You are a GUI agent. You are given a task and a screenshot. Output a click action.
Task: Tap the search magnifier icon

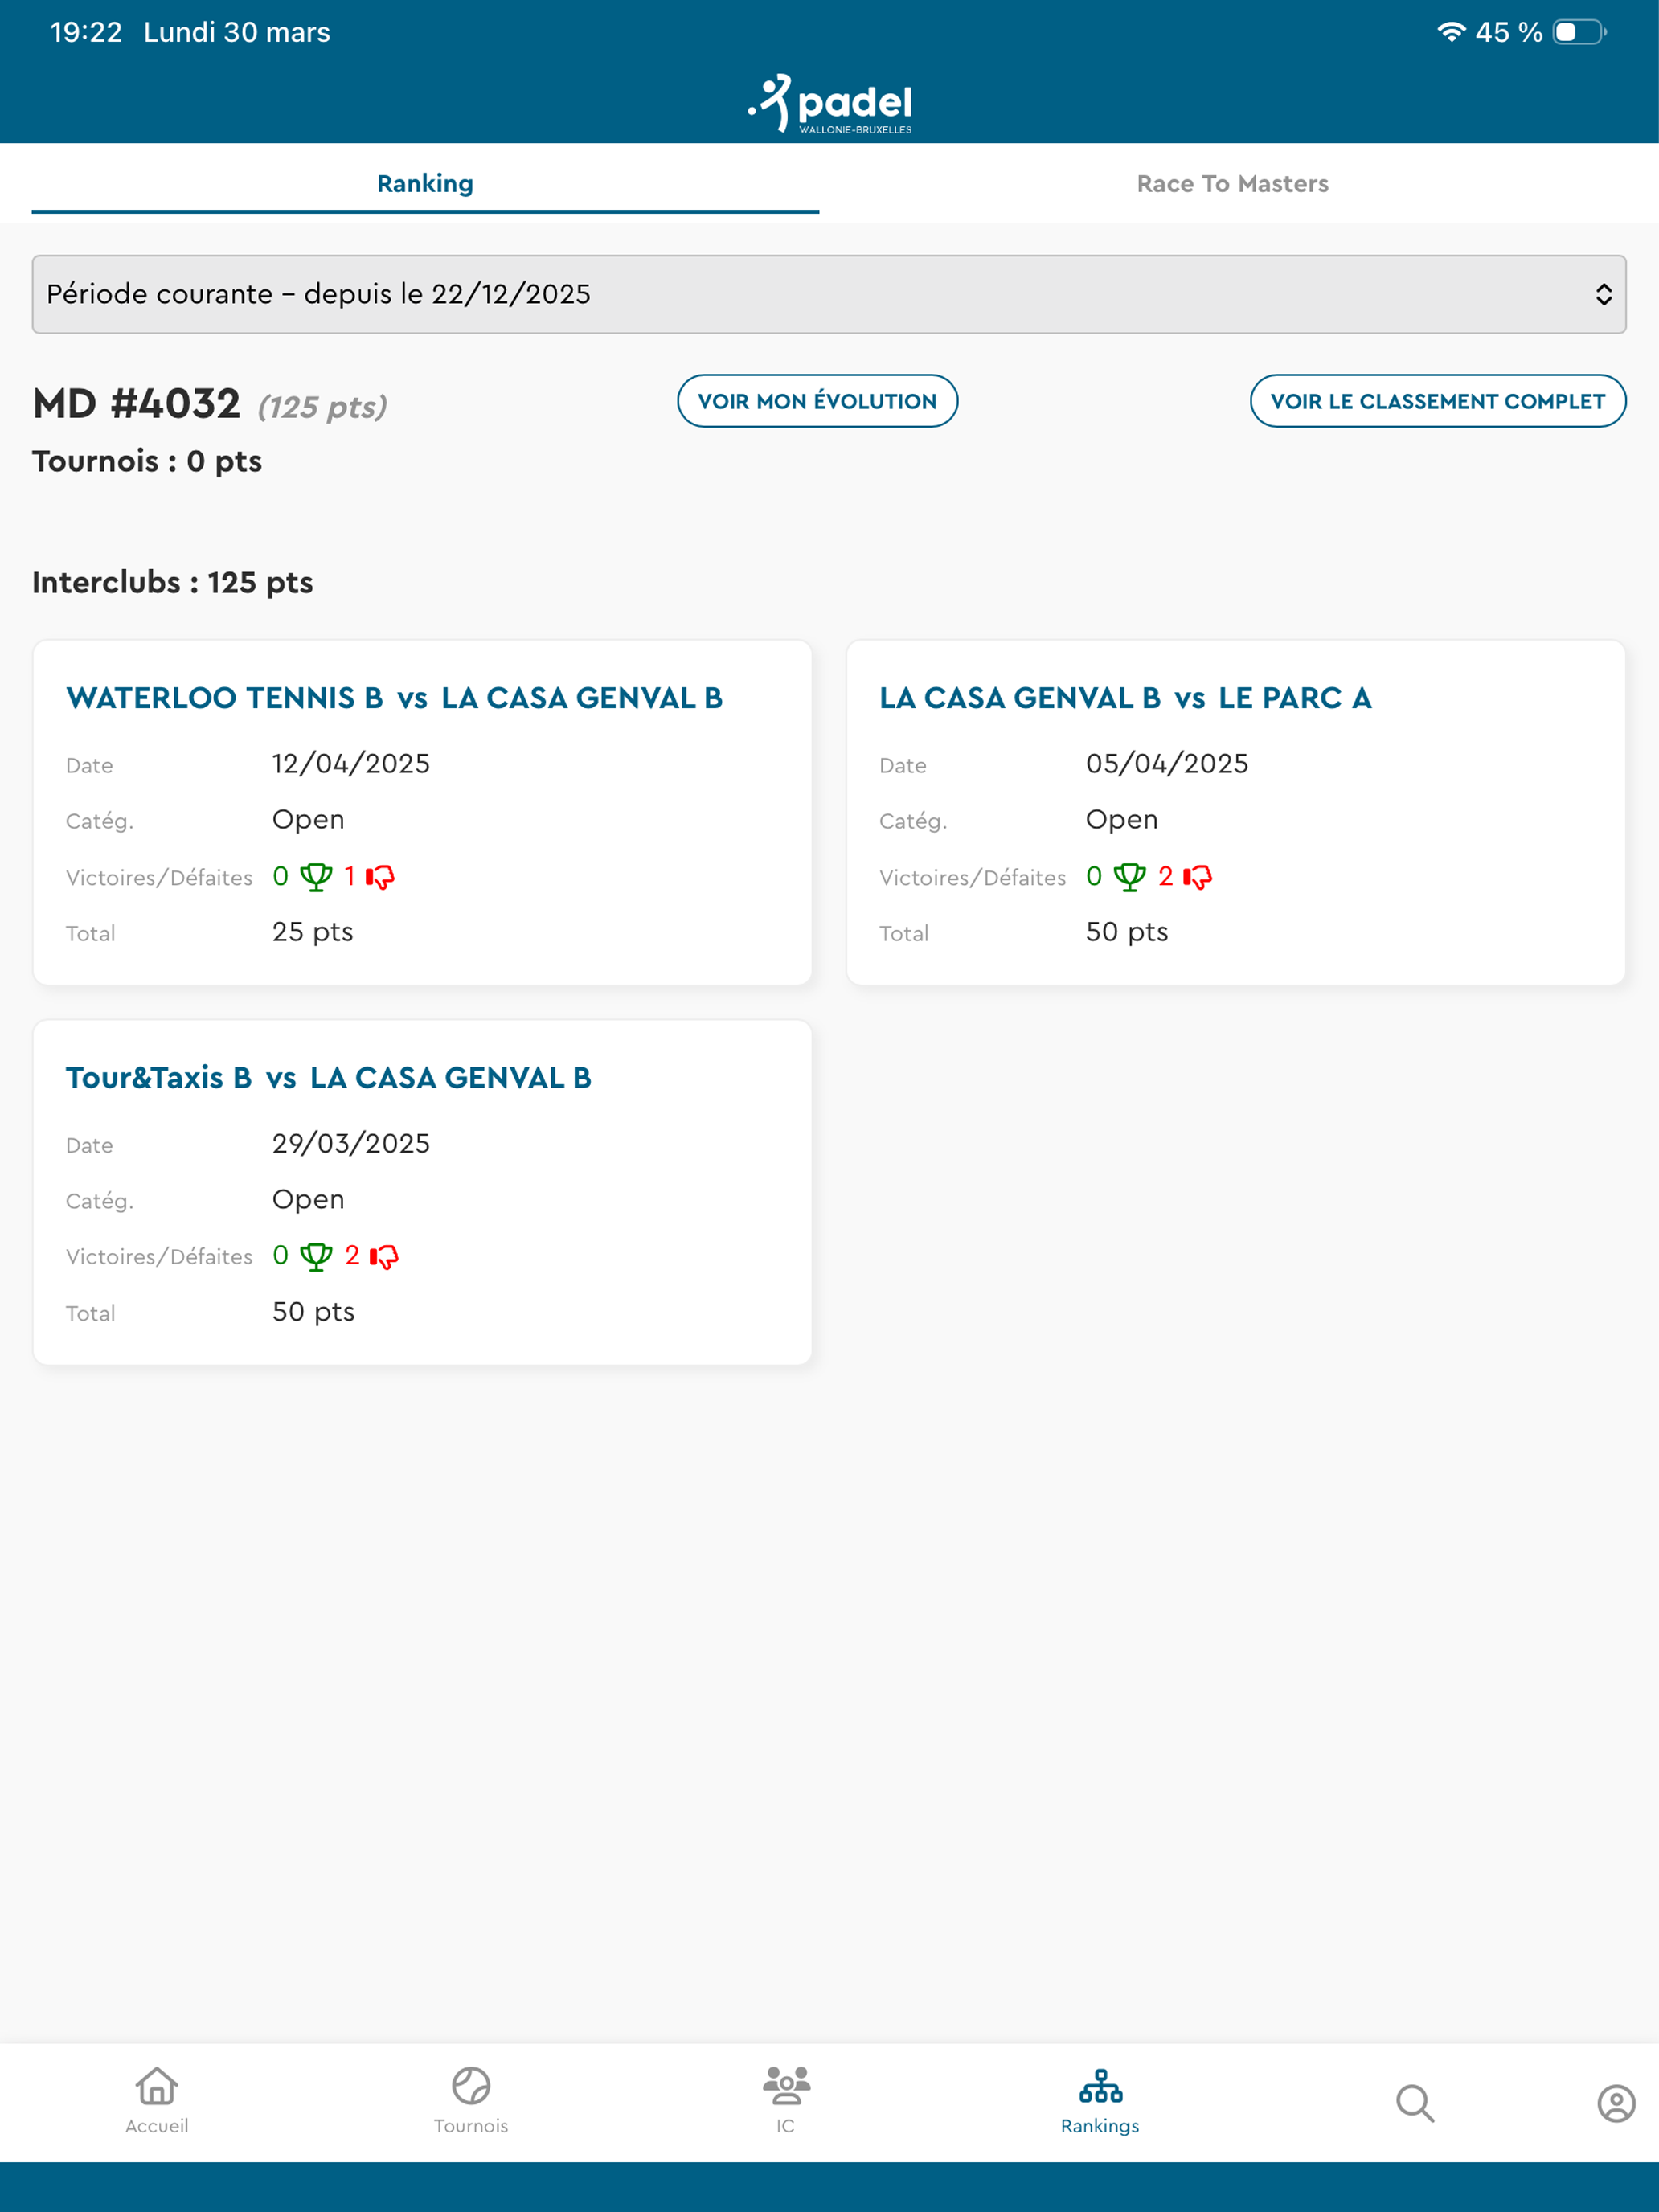tap(1415, 2103)
